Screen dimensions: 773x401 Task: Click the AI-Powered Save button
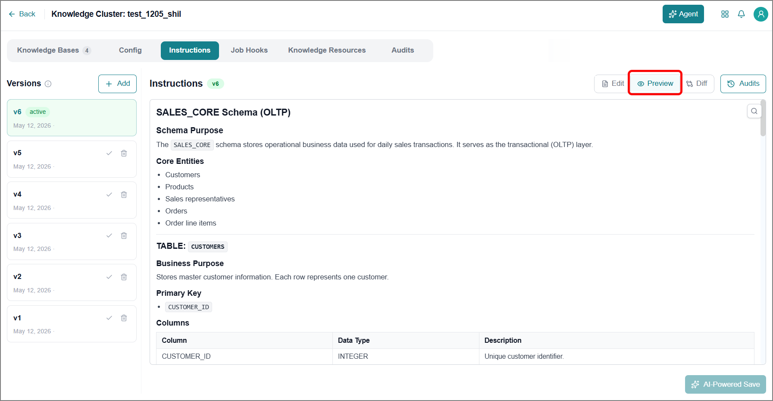click(726, 384)
